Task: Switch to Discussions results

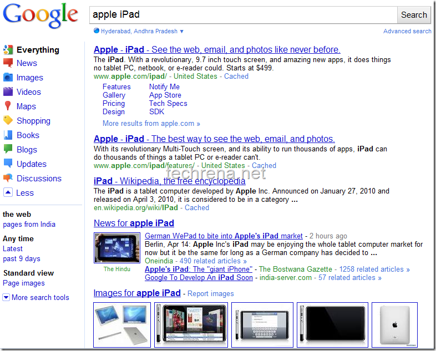Action: coord(39,179)
